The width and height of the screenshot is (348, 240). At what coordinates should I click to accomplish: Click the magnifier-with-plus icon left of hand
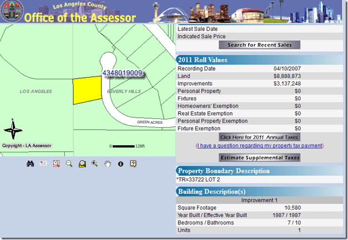coord(95,164)
